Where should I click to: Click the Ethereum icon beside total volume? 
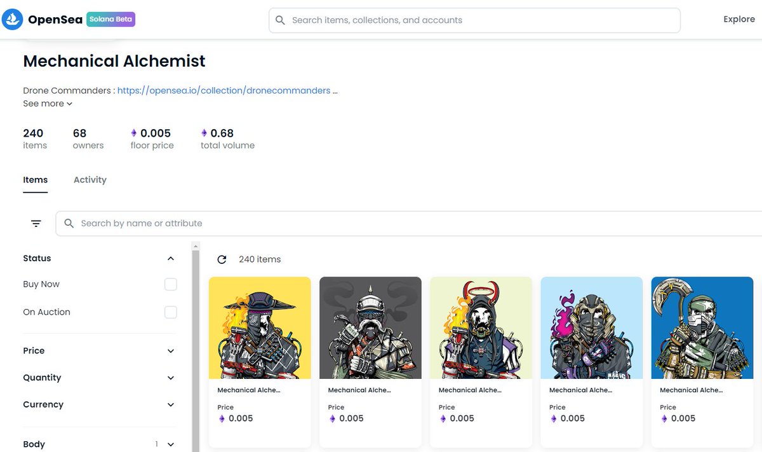pos(204,133)
